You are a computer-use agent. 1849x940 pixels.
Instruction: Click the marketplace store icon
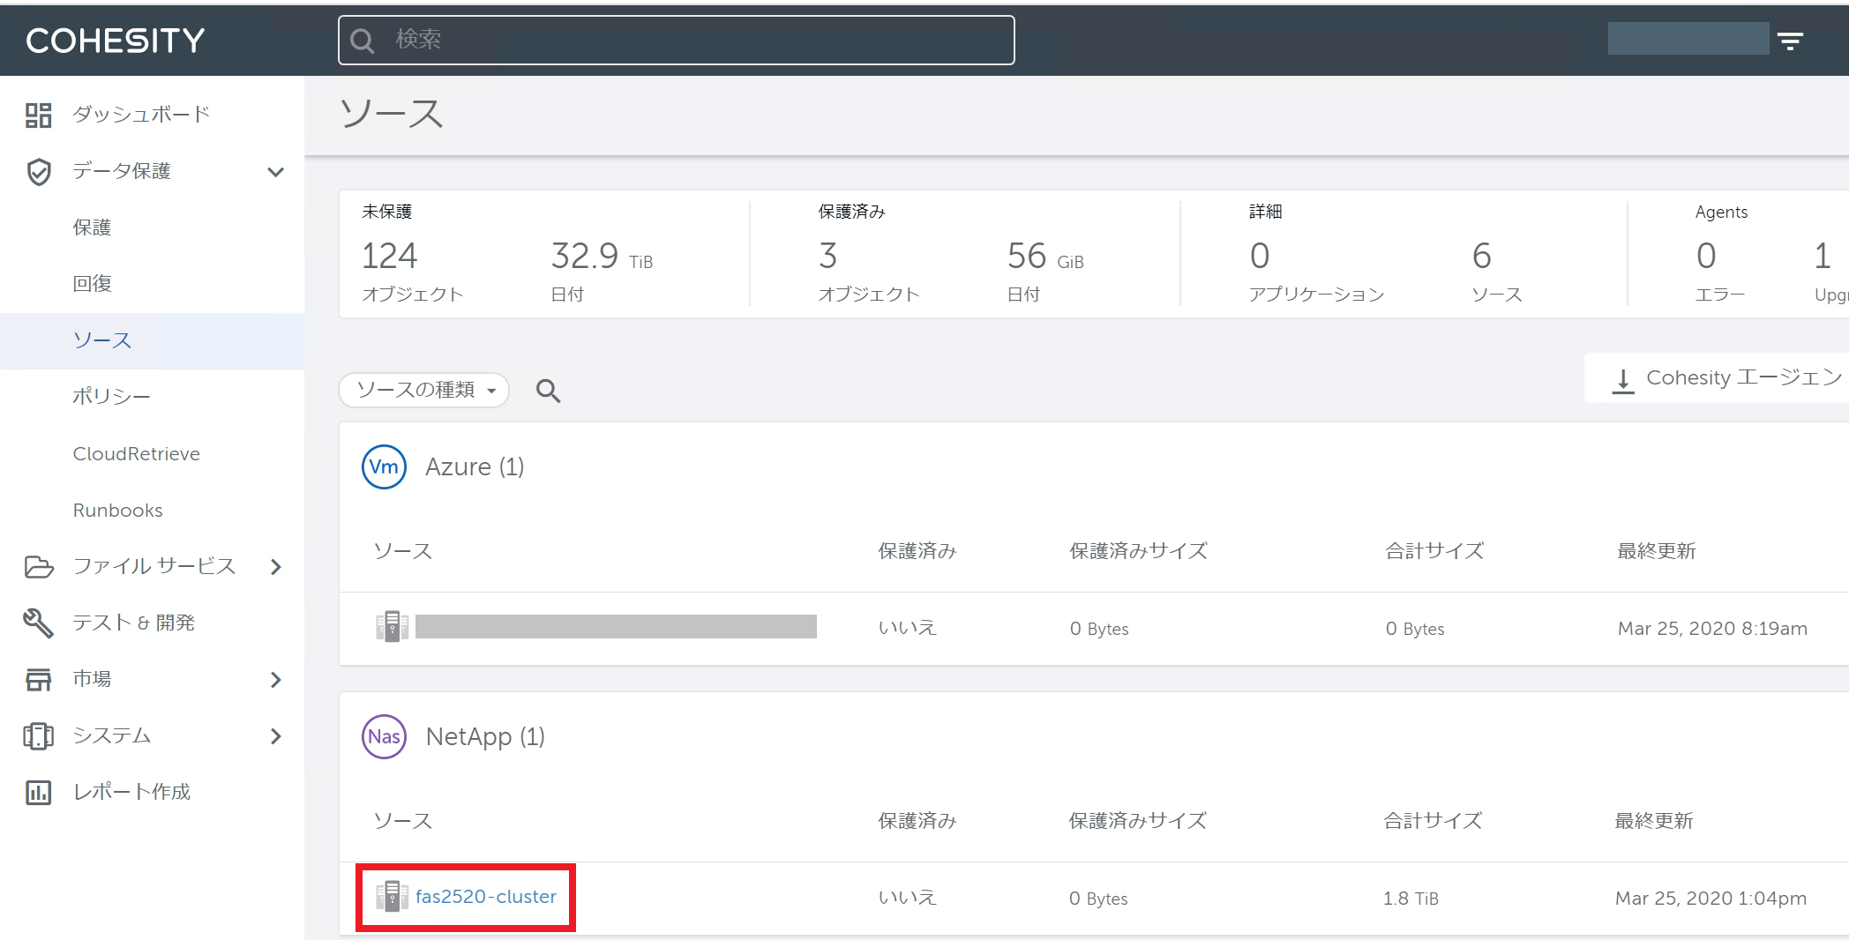pos(38,679)
